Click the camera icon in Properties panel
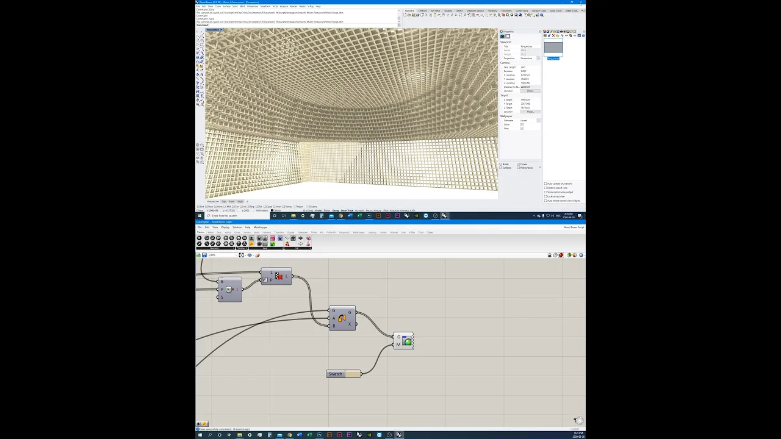The width and height of the screenshot is (781, 439). pos(502,37)
